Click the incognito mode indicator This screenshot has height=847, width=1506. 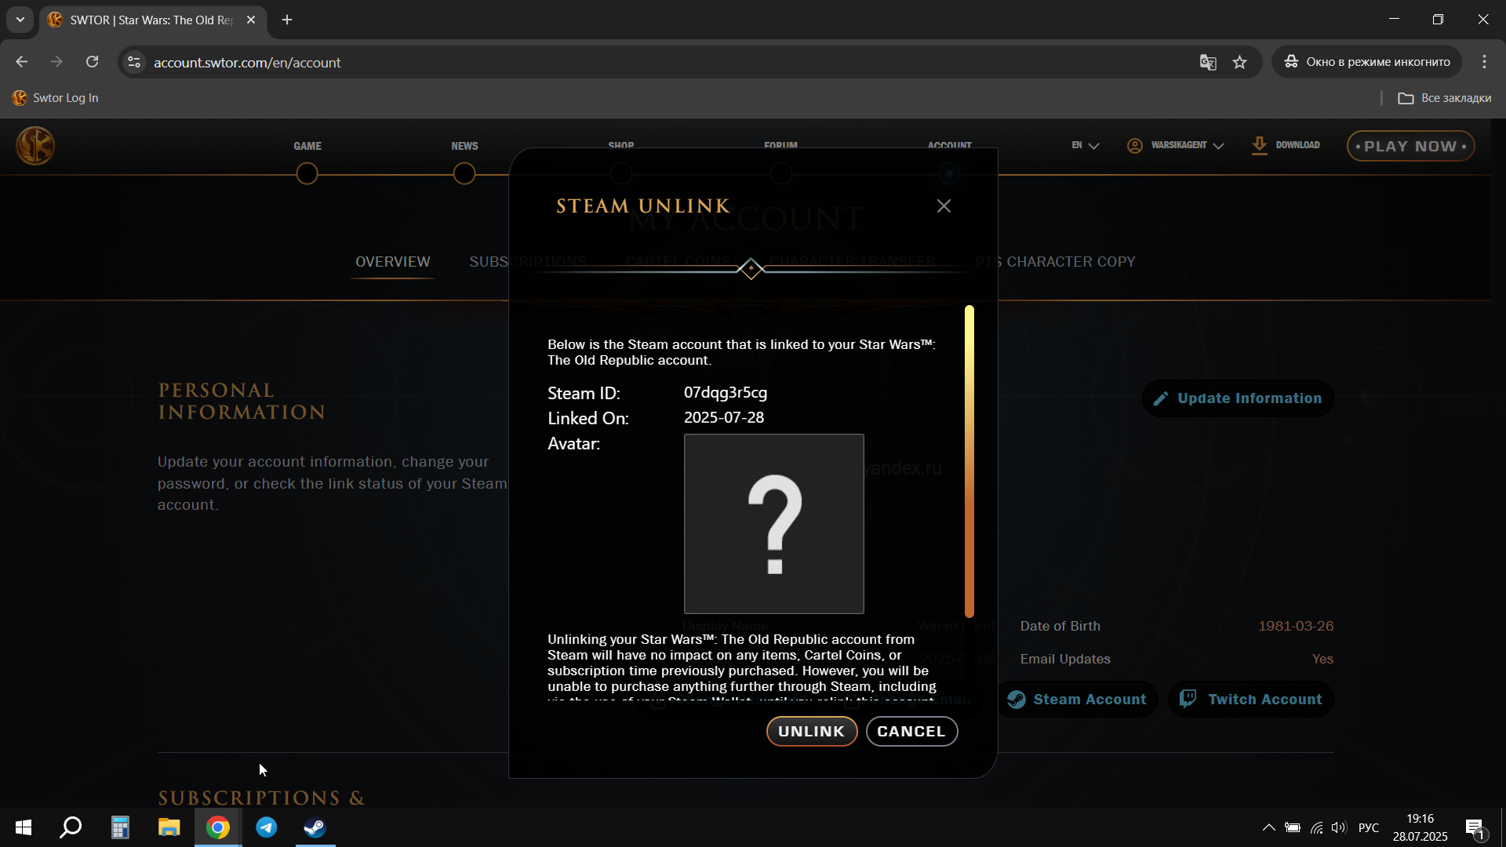click(1366, 62)
